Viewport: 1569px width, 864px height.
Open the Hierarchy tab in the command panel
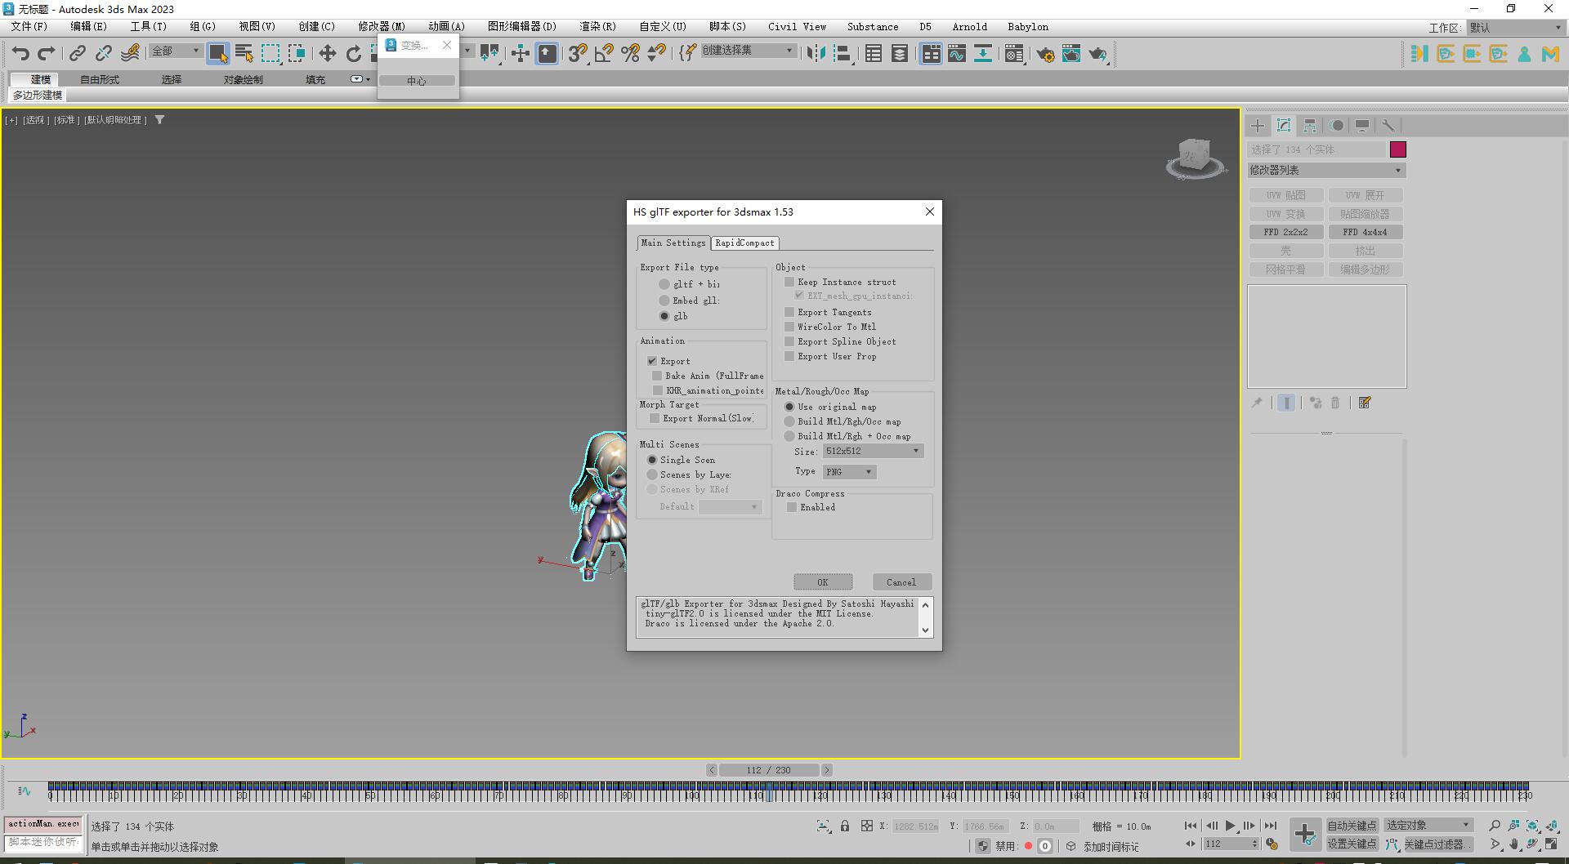[x=1310, y=126]
